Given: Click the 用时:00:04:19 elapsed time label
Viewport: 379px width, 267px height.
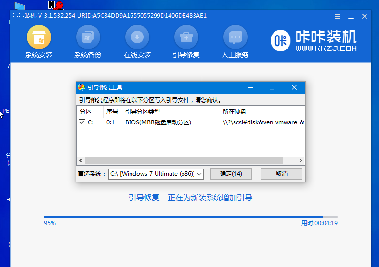Looking at the screenshot, I should point(319,223).
